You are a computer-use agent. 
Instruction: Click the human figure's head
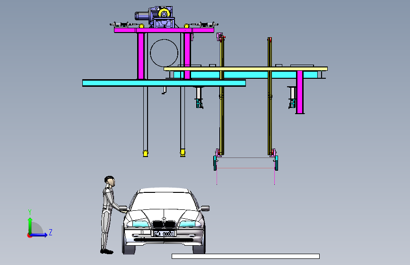tap(110, 181)
